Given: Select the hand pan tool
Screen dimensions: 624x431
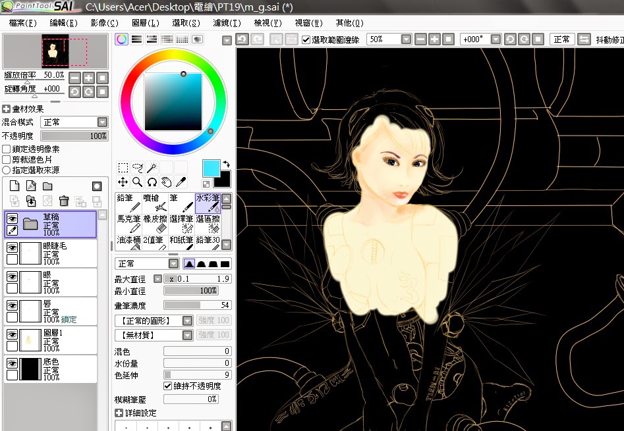Looking at the screenshot, I should pyautogui.click(x=166, y=182).
